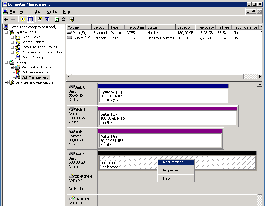
Task: Choose Help from the context menu
Action: [176, 178]
